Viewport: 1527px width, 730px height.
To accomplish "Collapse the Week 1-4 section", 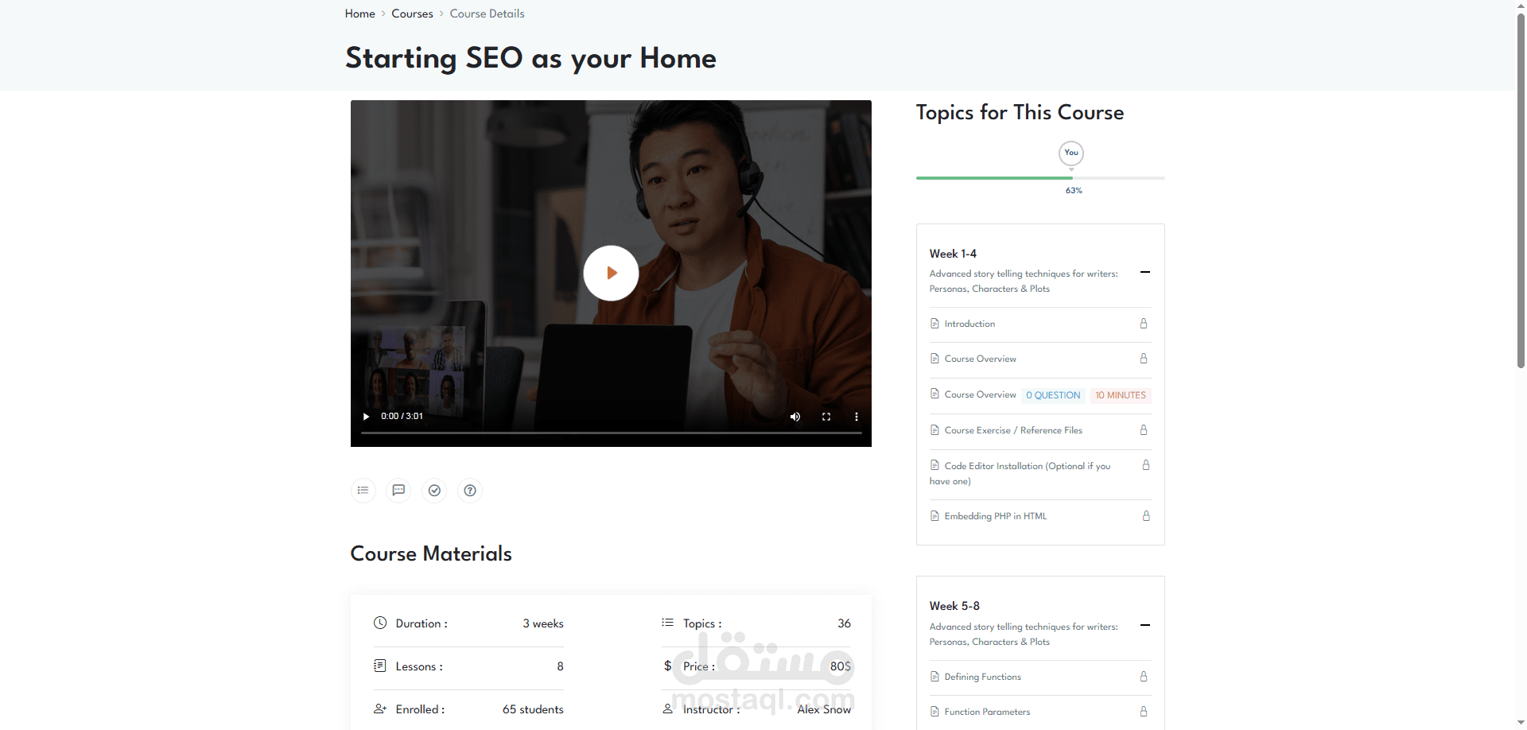I will (x=1145, y=272).
